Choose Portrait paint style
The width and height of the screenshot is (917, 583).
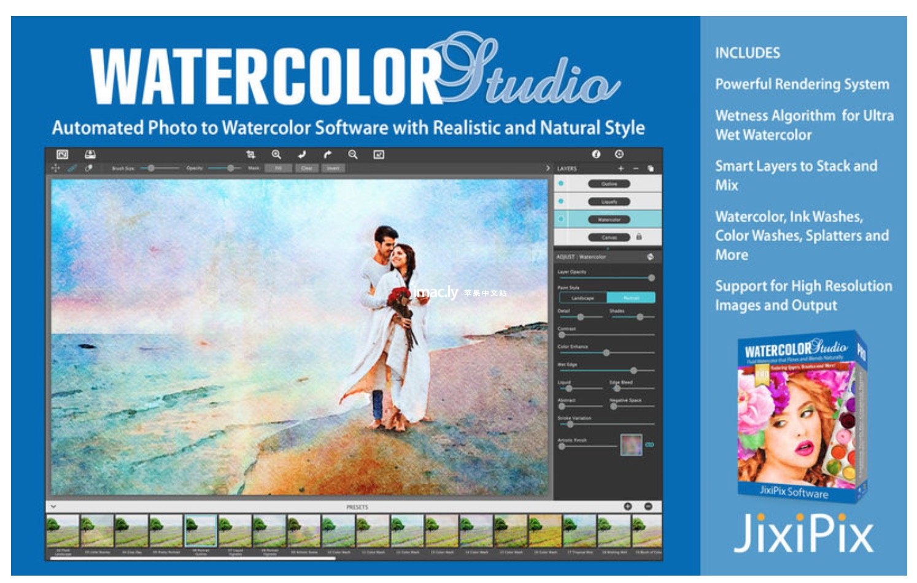click(631, 298)
